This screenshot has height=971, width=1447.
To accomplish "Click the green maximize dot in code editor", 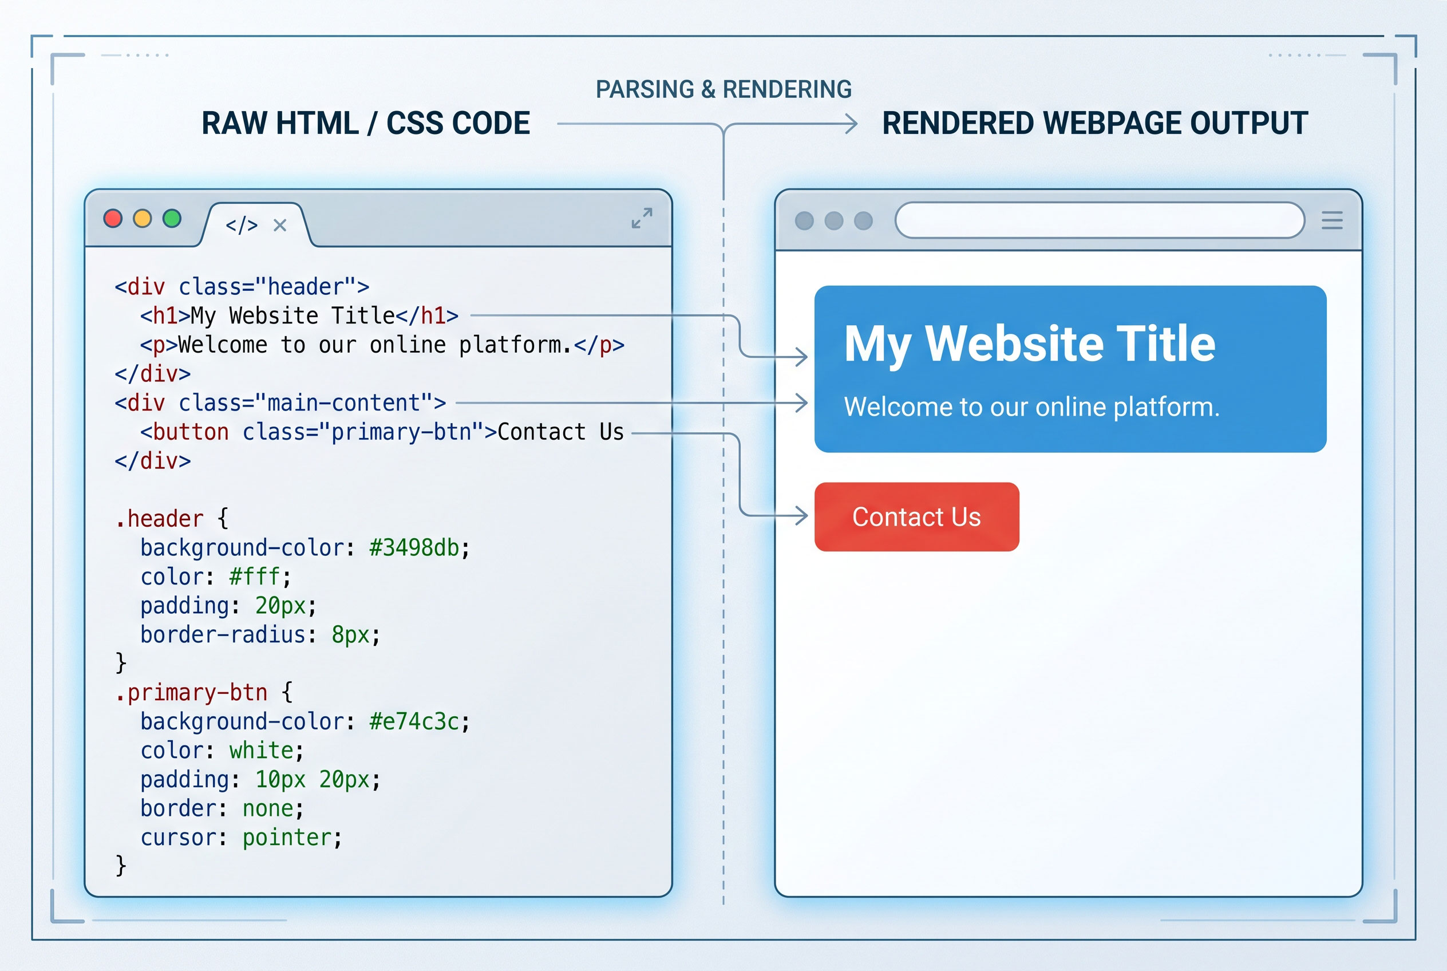I will [172, 219].
